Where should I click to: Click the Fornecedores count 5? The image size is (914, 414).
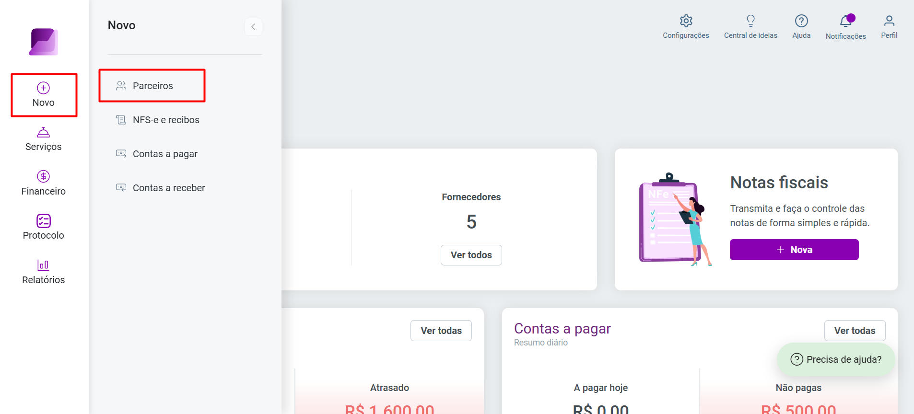tap(471, 222)
